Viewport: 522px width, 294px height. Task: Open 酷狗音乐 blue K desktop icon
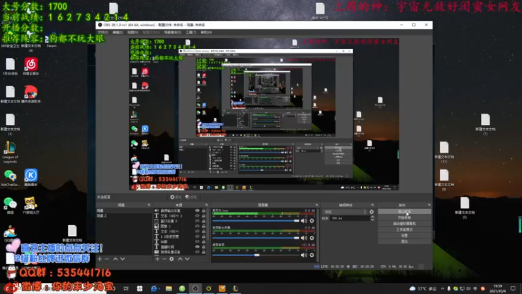pyautogui.click(x=31, y=177)
